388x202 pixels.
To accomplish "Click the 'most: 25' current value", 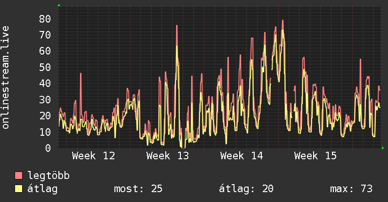I will (138, 189).
